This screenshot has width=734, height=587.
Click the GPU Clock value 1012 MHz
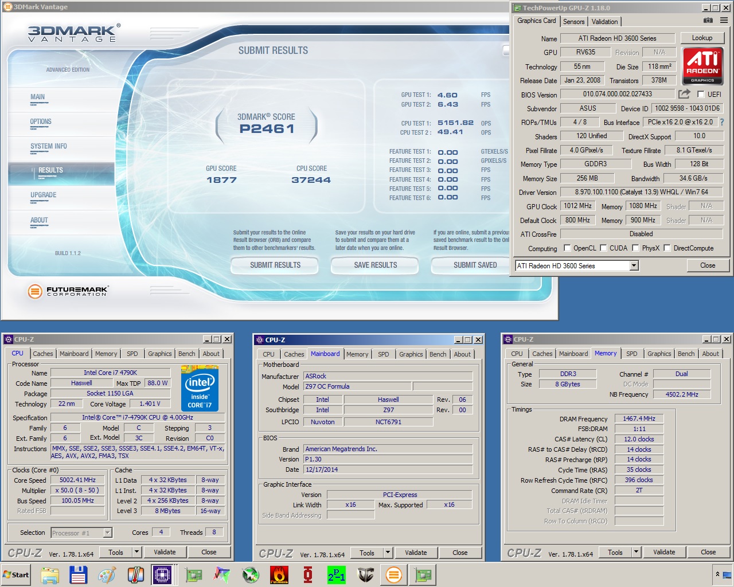[x=577, y=206]
